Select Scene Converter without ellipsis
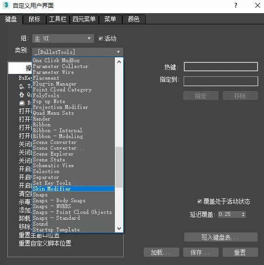Viewport: 264px width, 265px height. coord(74,142)
